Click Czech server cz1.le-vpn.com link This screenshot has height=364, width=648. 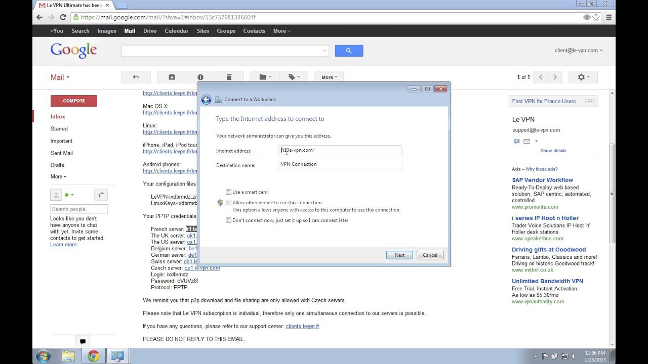pyautogui.click(x=202, y=268)
